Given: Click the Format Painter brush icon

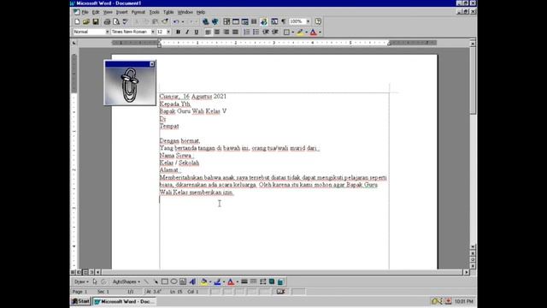Looking at the screenshot, I should tap(165, 21).
